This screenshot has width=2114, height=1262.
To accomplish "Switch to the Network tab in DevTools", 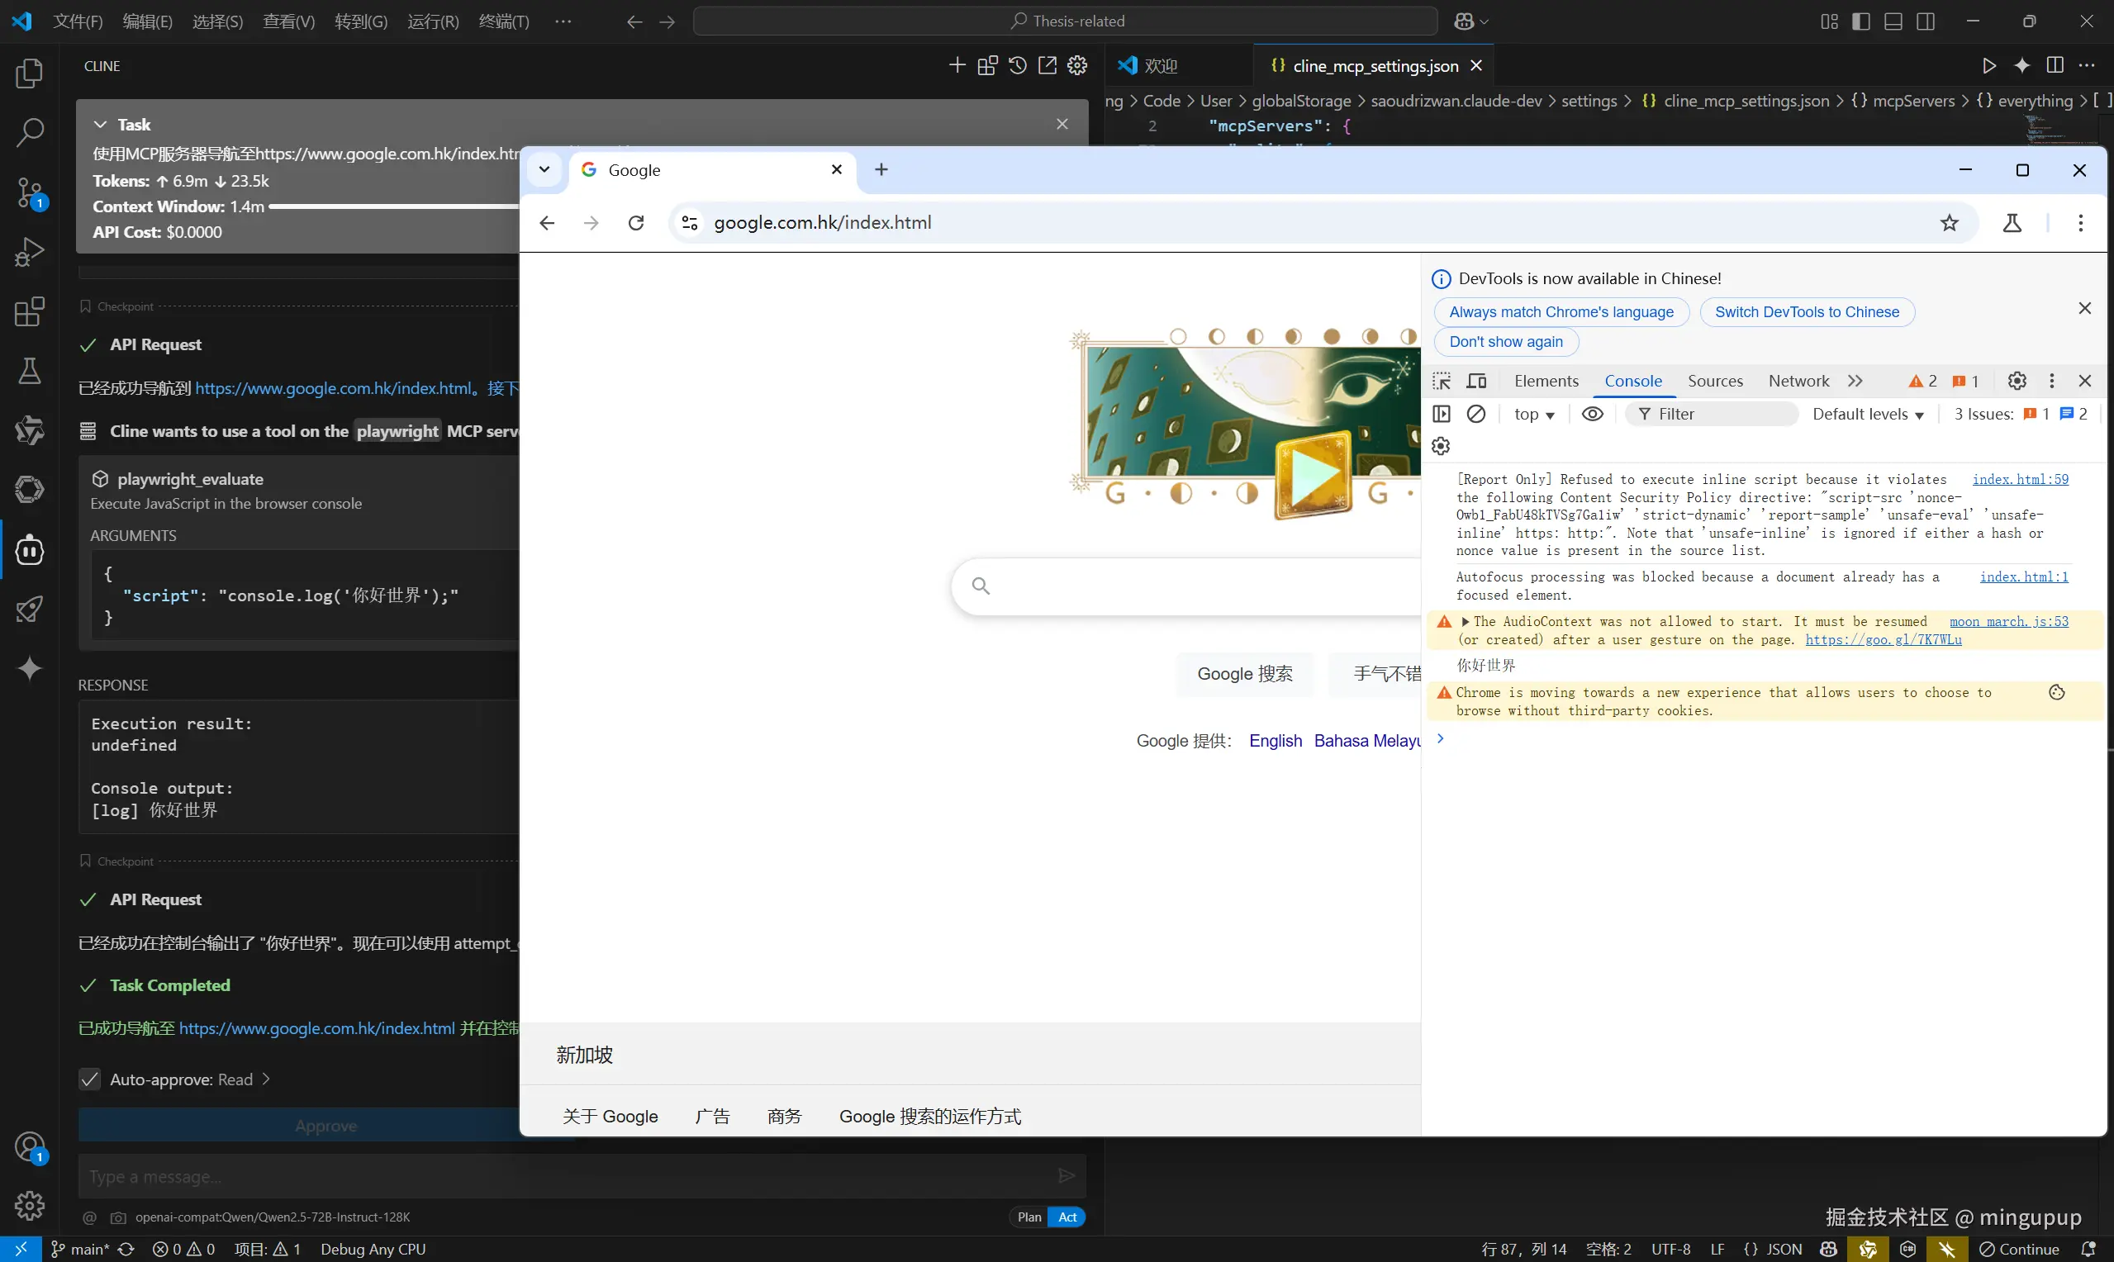I will tap(1798, 381).
